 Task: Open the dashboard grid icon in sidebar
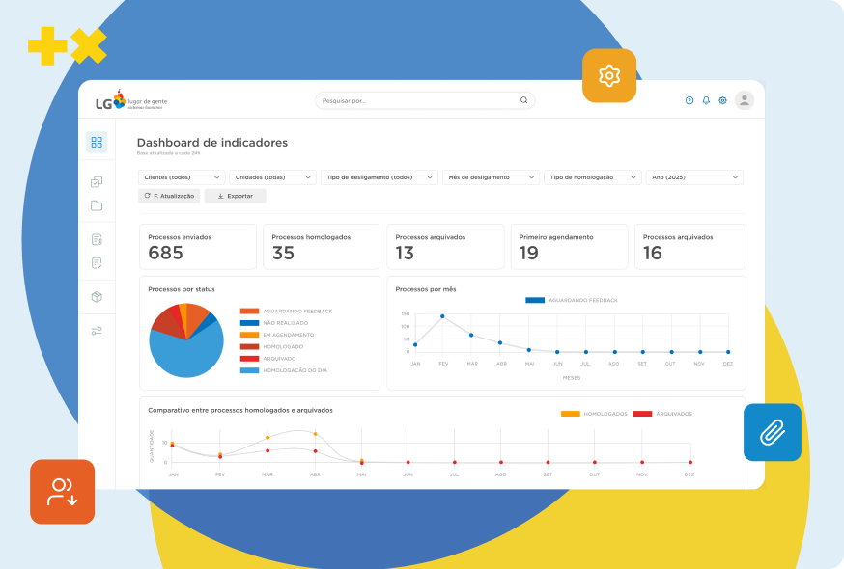coord(97,143)
